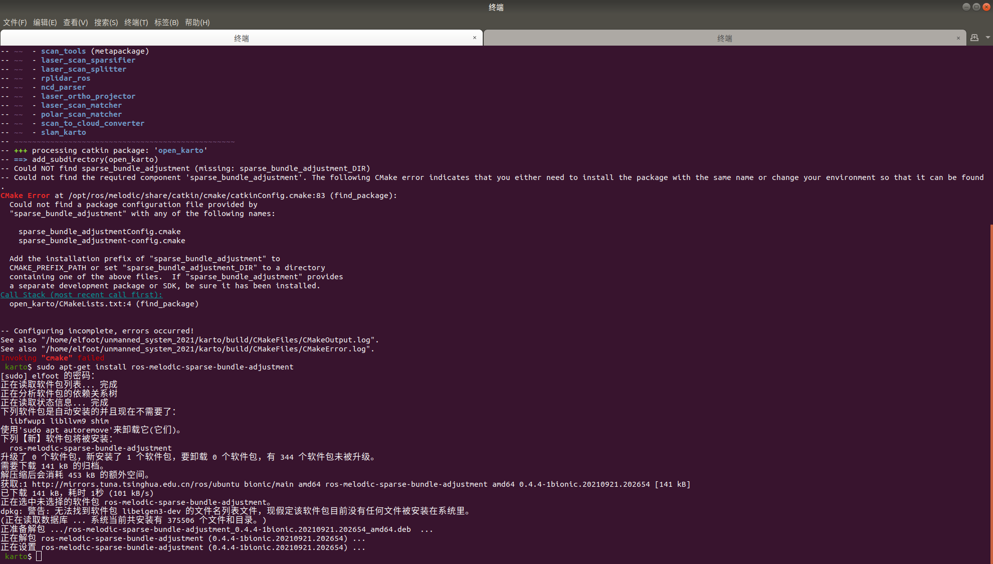Open the 标签(B) menu
993x564 pixels.
click(x=166, y=23)
